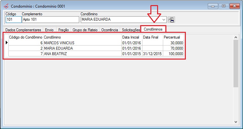Go to the Ocorrência tab
243x129 pixels.
pyautogui.click(x=110, y=30)
